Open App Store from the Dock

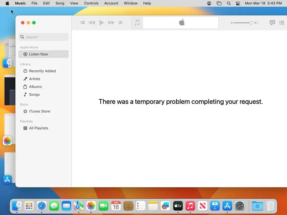[227, 206]
